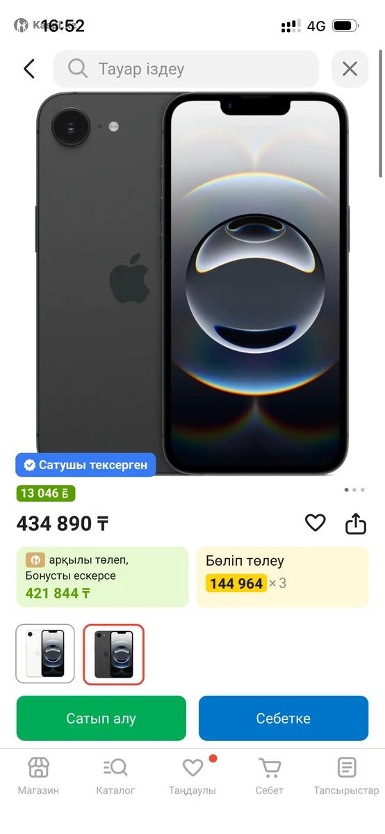Tap the back arrow icon

(x=28, y=68)
